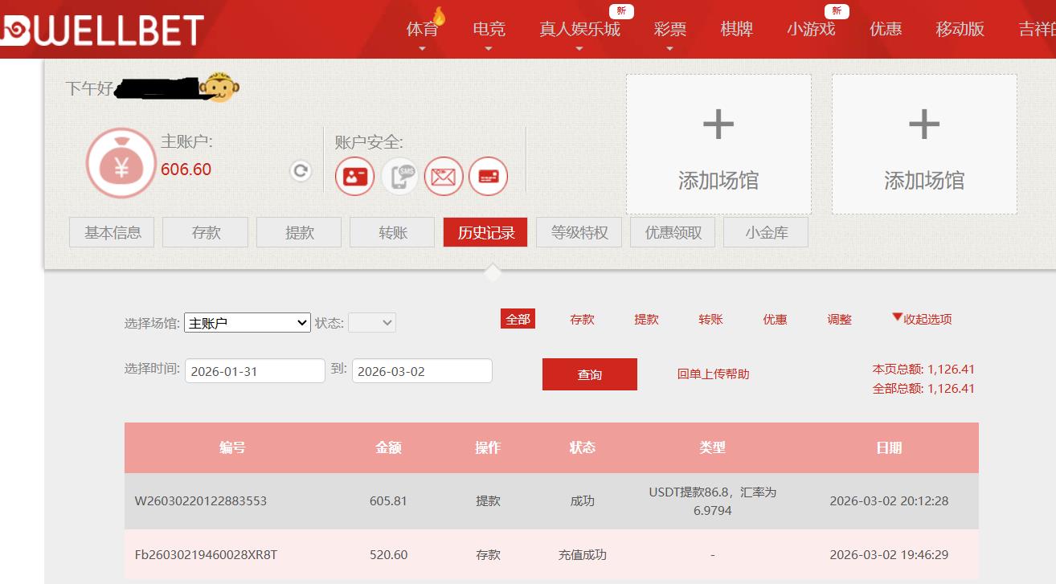1056x584 pixels.
Task: Click the bank card security icon
Action: click(489, 176)
